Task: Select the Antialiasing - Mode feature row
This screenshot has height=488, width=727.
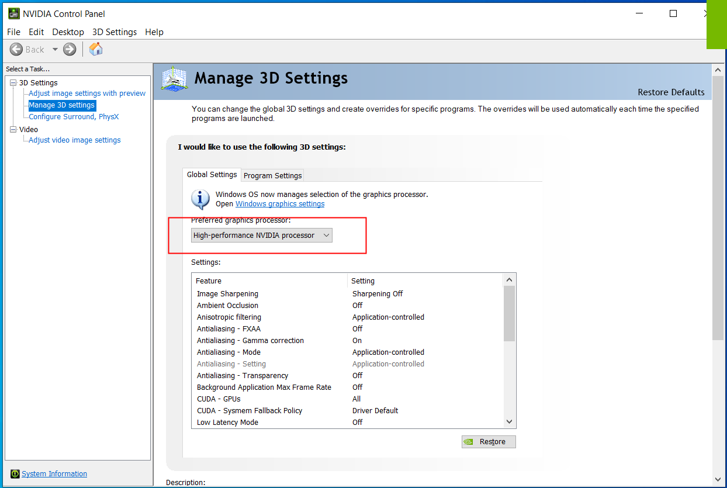Action: click(347, 352)
